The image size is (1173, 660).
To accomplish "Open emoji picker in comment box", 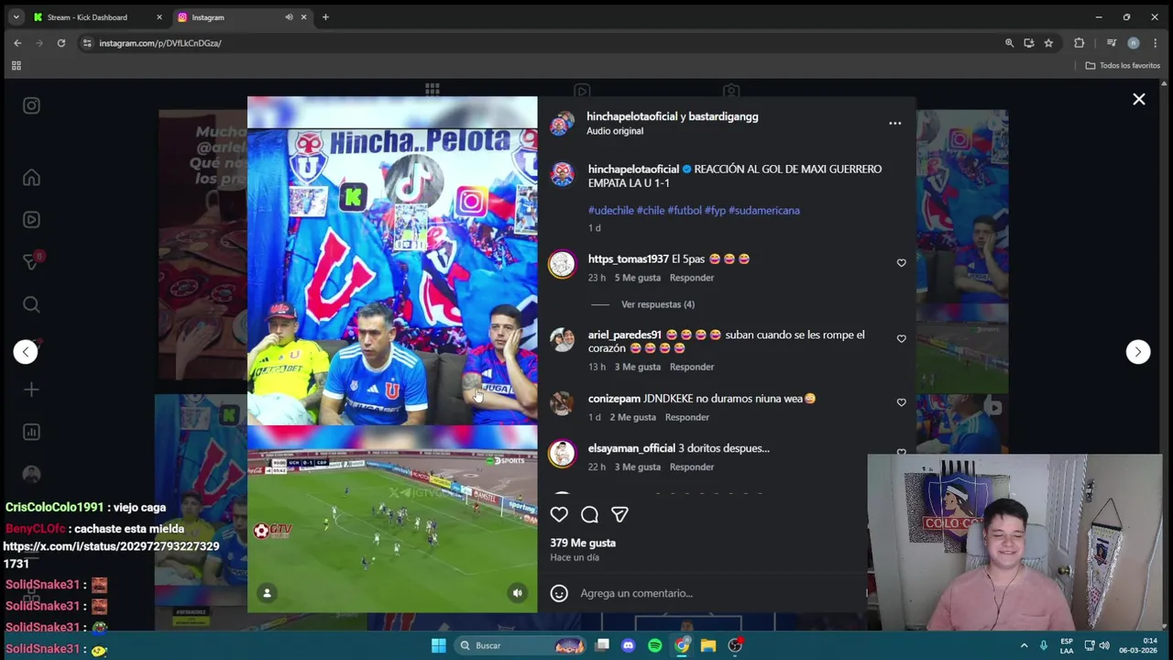I will pos(559,593).
